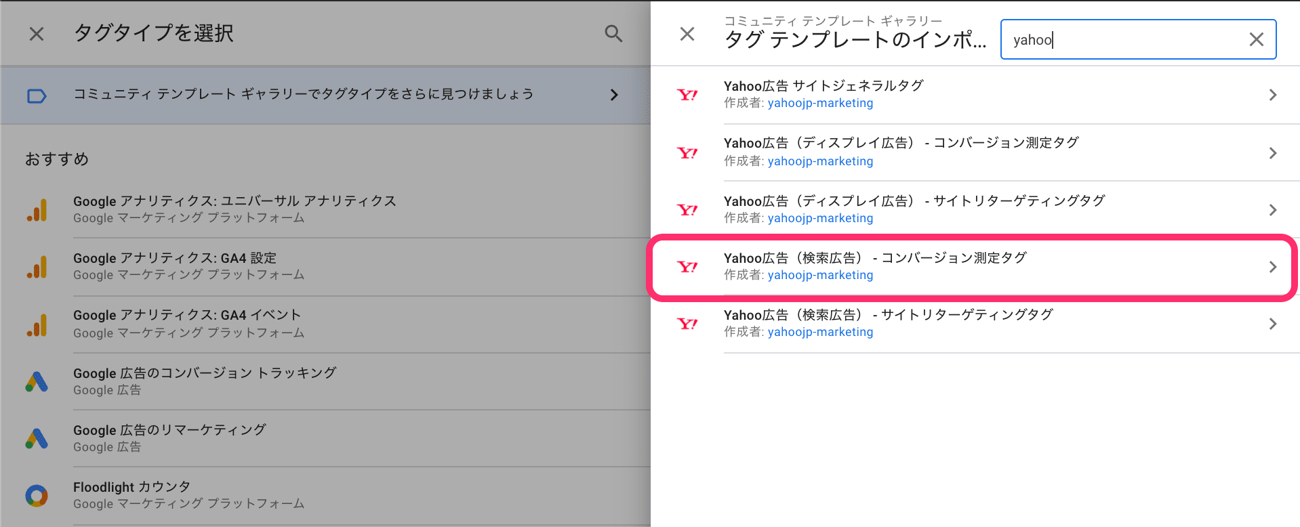Click Google Ads remarketing icon
Image resolution: width=1300 pixels, height=527 pixels.
[37, 439]
